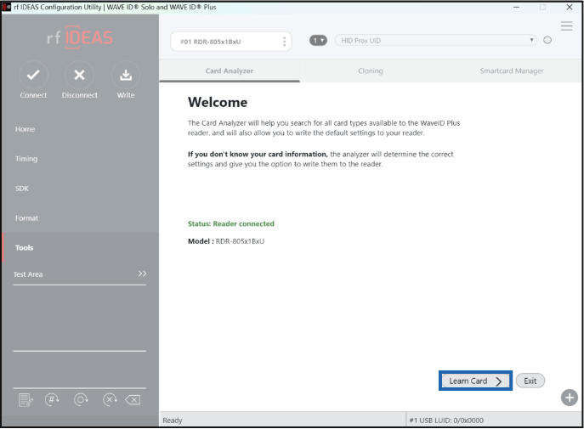Open the hamburger menu icon

pos(566,26)
